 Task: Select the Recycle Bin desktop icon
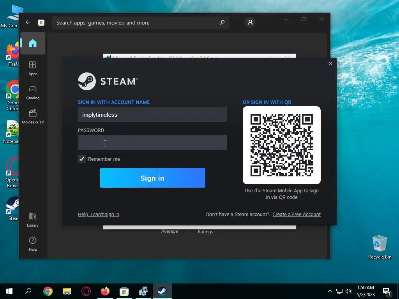(380, 247)
